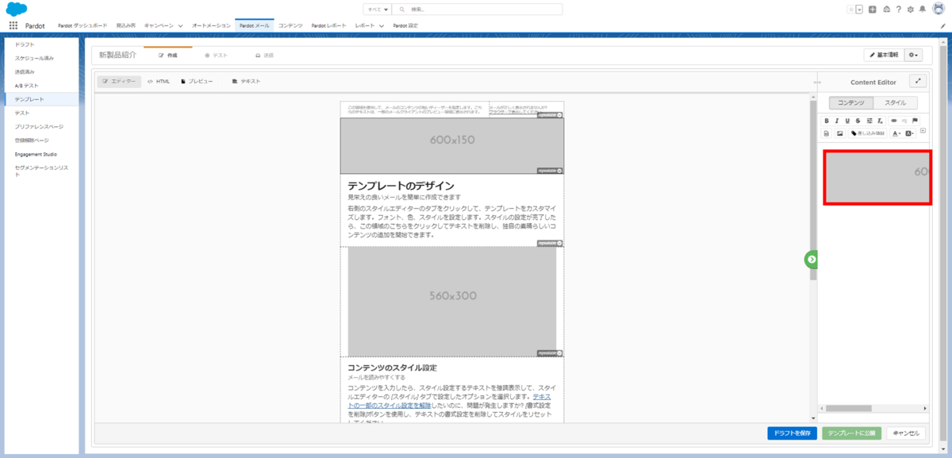
Task: Open the text color A dropdown
Action: point(896,133)
